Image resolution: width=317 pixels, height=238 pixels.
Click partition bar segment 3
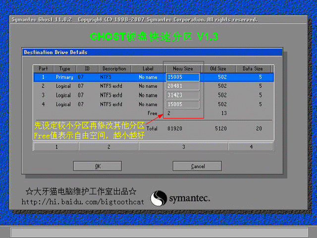[183, 147]
